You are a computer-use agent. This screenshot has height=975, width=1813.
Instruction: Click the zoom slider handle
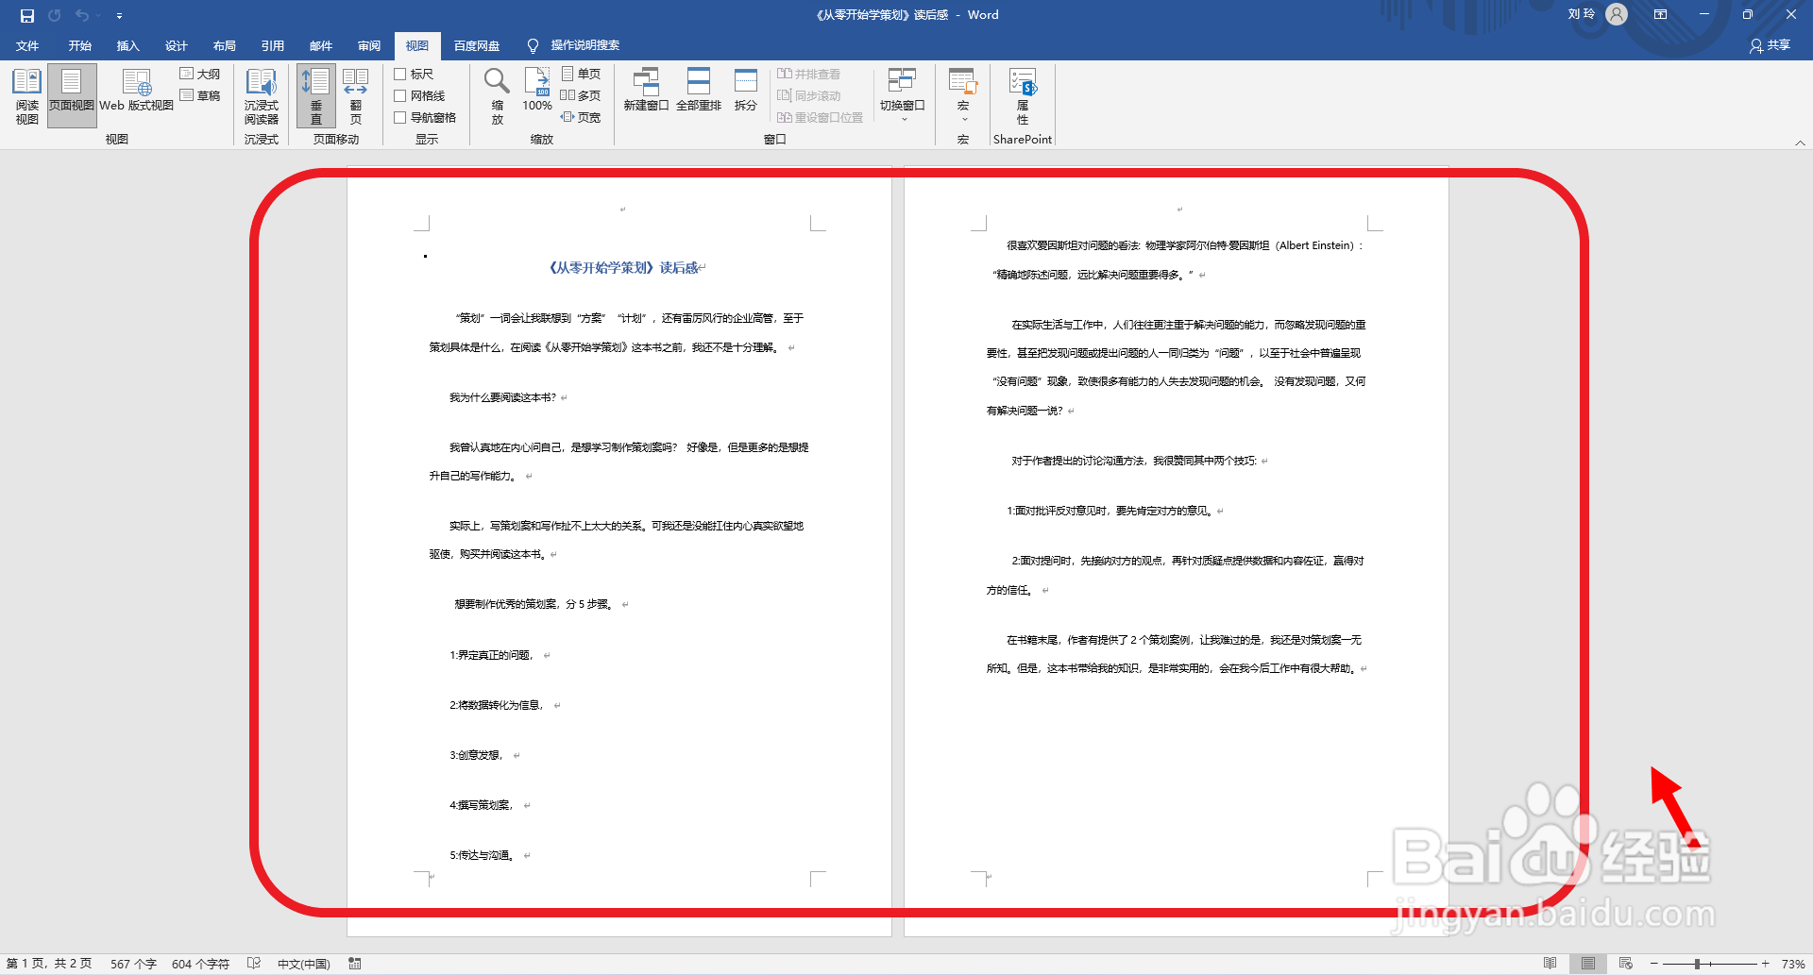[x=1697, y=964]
